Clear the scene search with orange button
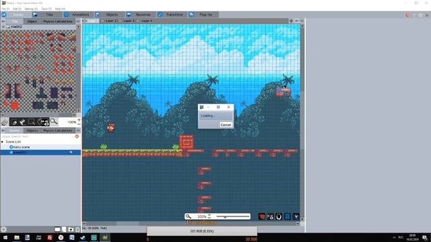Viewport: 431px width, 242px height. 77,136
